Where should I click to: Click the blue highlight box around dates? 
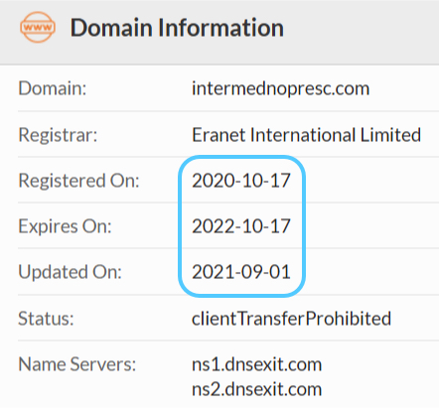(241, 225)
